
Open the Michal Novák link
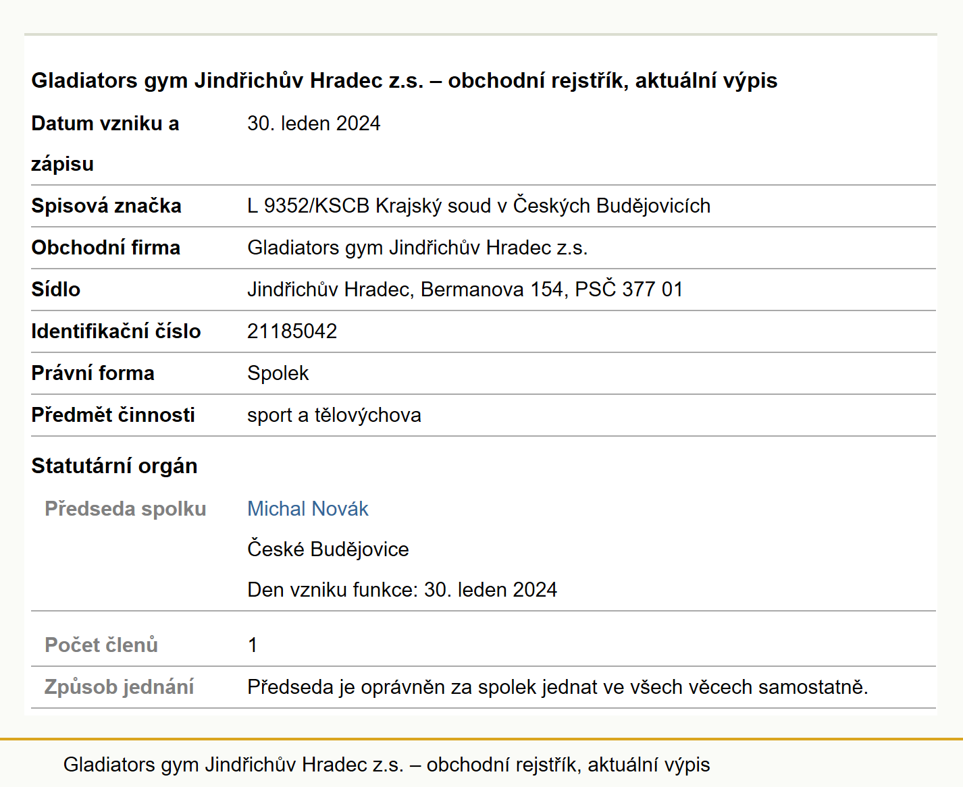click(x=307, y=509)
